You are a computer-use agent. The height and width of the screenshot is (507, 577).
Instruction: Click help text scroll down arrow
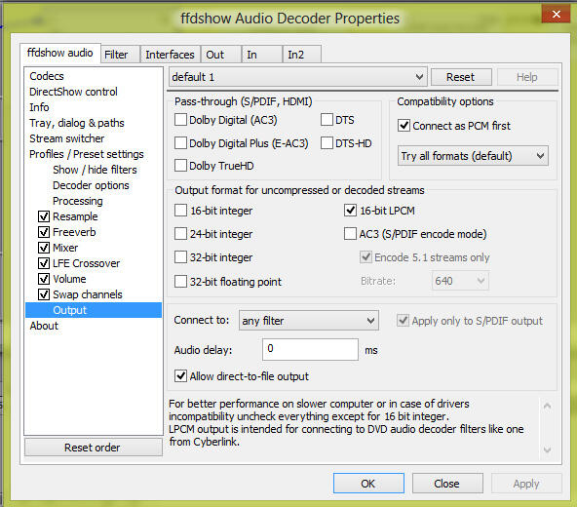coord(547,449)
